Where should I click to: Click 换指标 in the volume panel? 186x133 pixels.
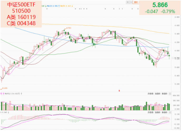click(165, 94)
